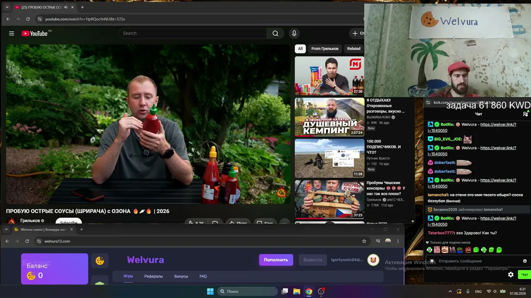The image size is (531, 298).
Task: Select the From Грильков filter chip
Action: pyautogui.click(x=325, y=49)
